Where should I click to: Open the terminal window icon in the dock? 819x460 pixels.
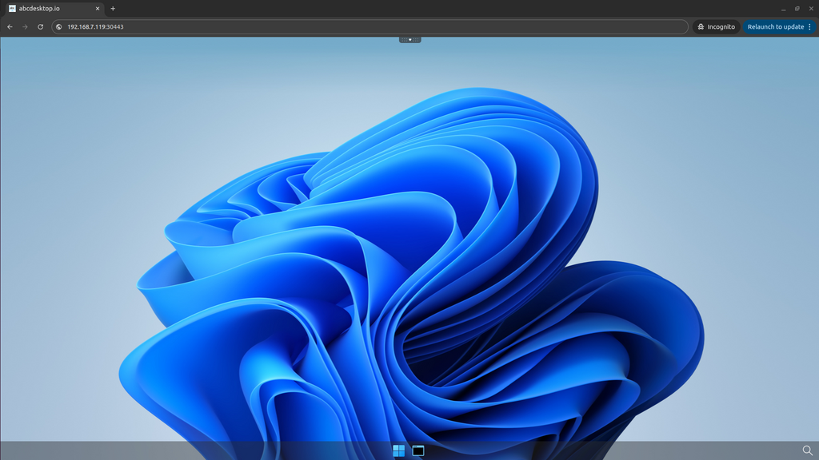tap(417, 450)
